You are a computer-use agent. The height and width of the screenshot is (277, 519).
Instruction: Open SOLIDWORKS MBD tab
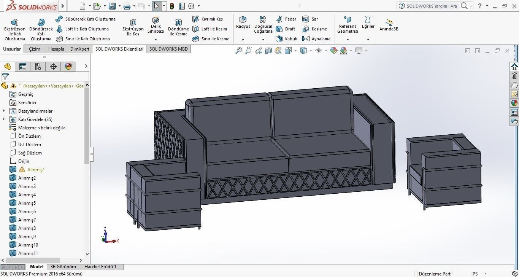[168, 49]
